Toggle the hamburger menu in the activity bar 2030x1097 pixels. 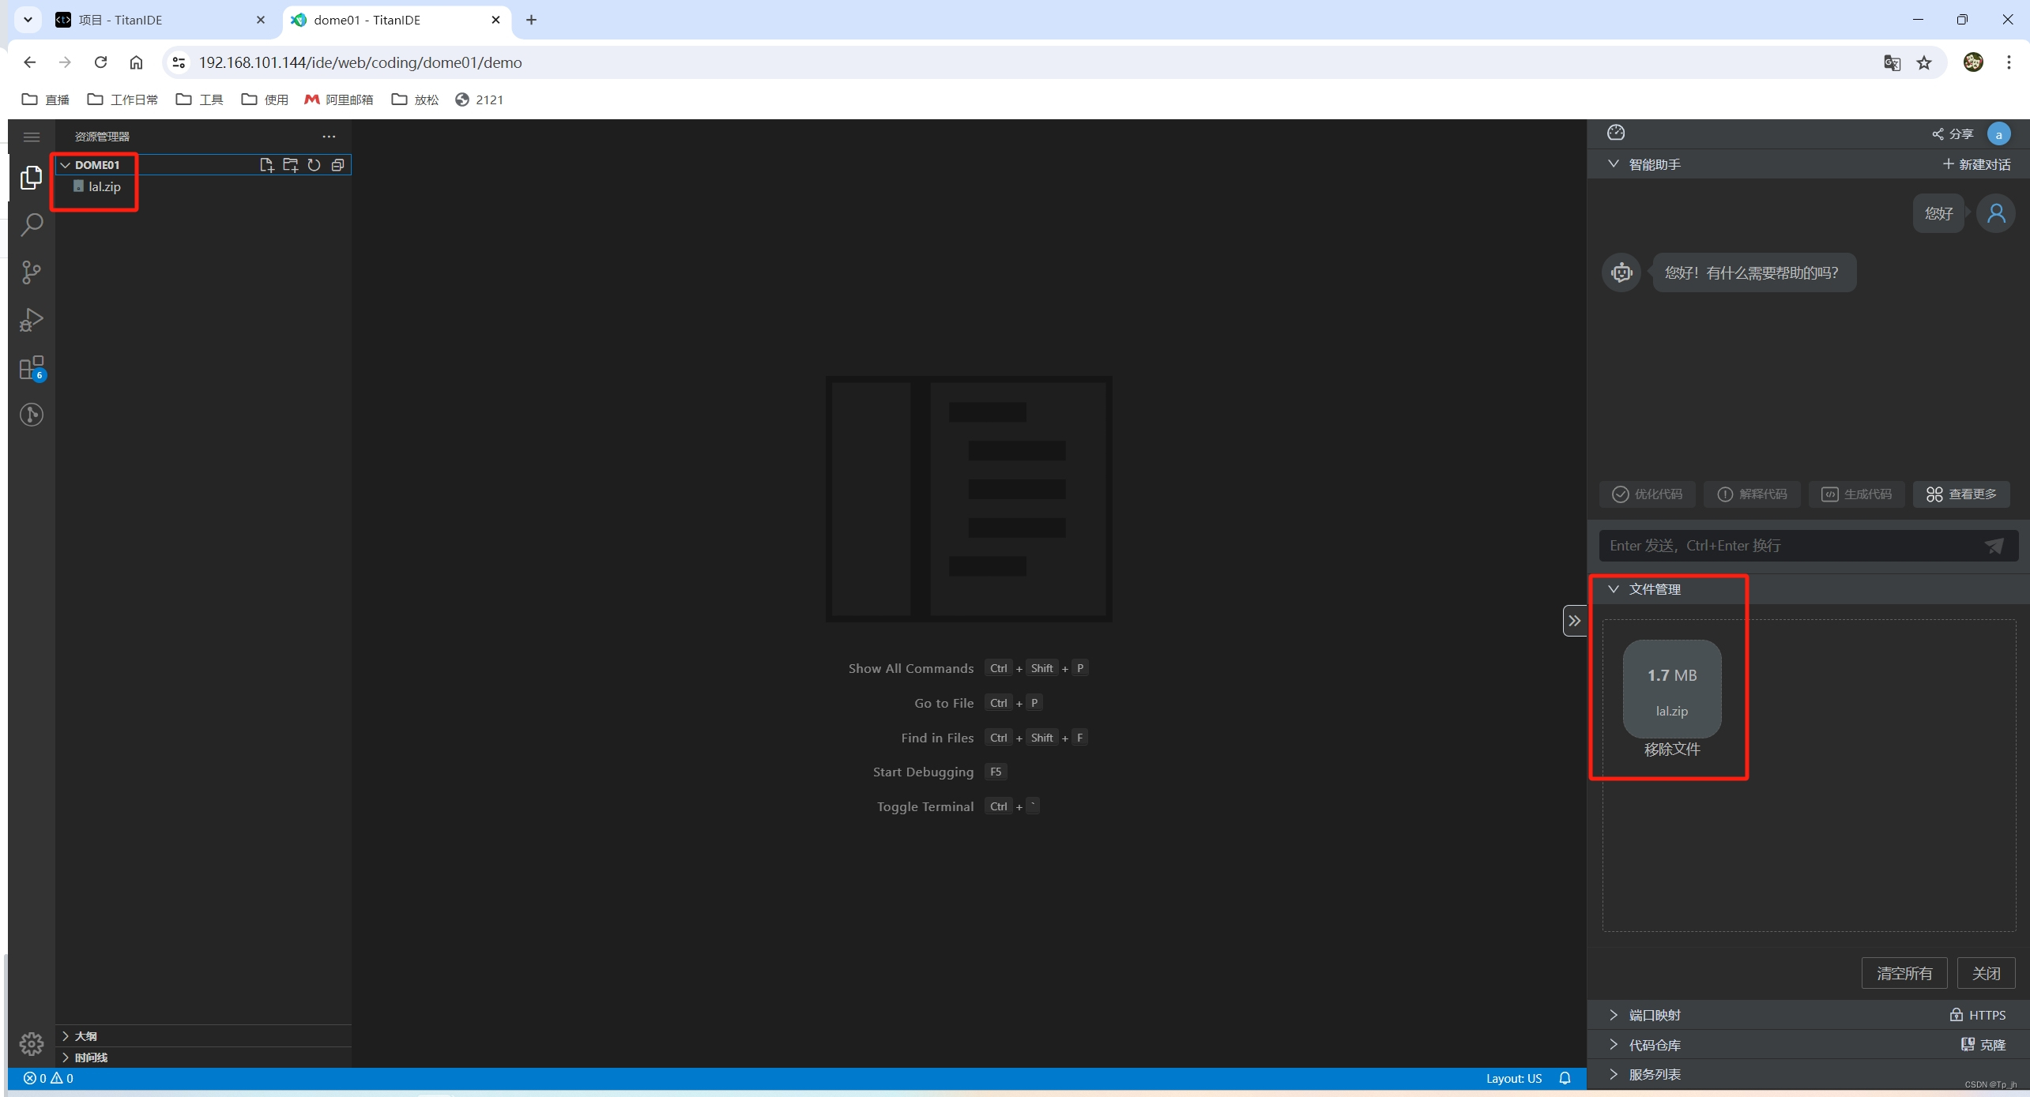click(x=32, y=137)
